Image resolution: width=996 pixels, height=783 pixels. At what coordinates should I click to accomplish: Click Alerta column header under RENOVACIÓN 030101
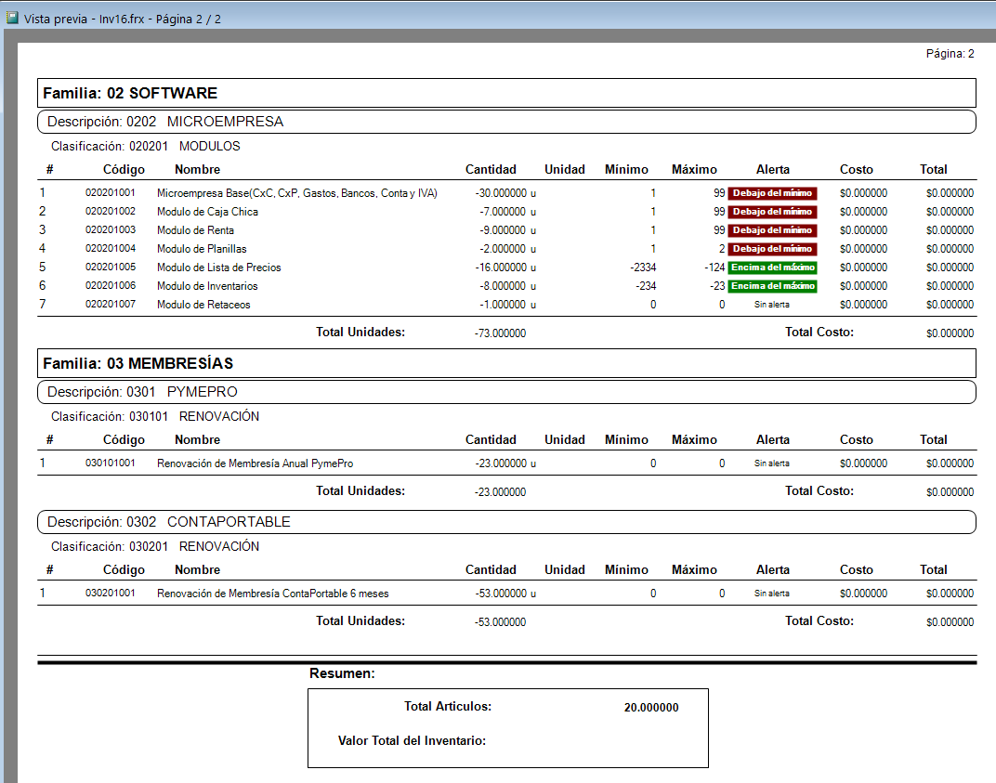772,439
